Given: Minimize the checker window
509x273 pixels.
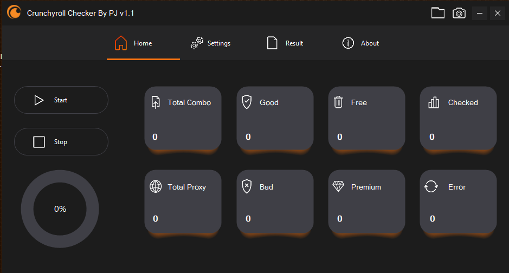Looking at the screenshot, I should 480,14.
